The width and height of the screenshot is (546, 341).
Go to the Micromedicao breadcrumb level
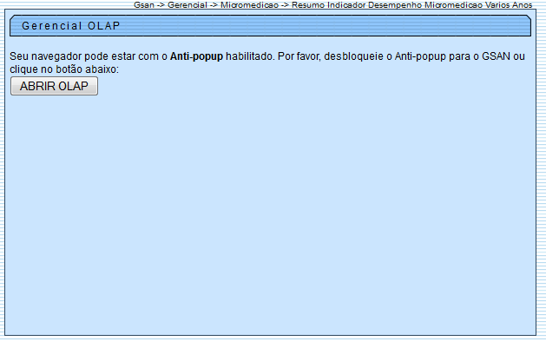tap(249, 5)
